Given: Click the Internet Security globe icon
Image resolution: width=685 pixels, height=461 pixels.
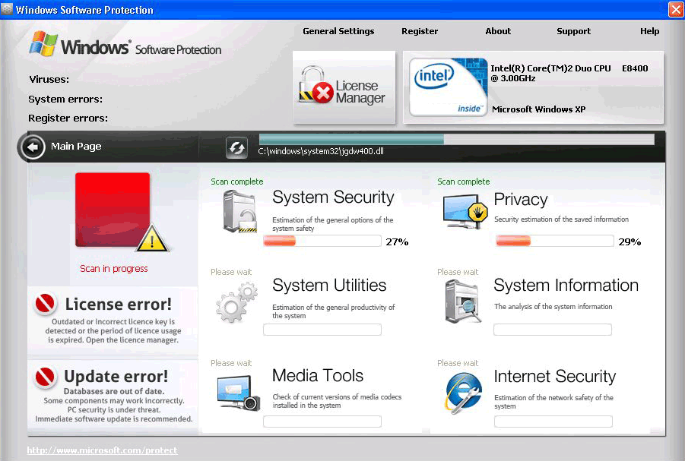Looking at the screenshot, I should click(464, 393).
